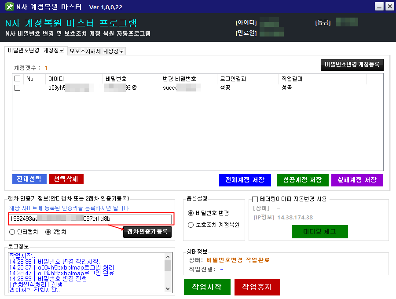Screen dimensions: 396x299
Task: Click the 비밀번호변경 작업완료 status text
Action: [238, 260]
